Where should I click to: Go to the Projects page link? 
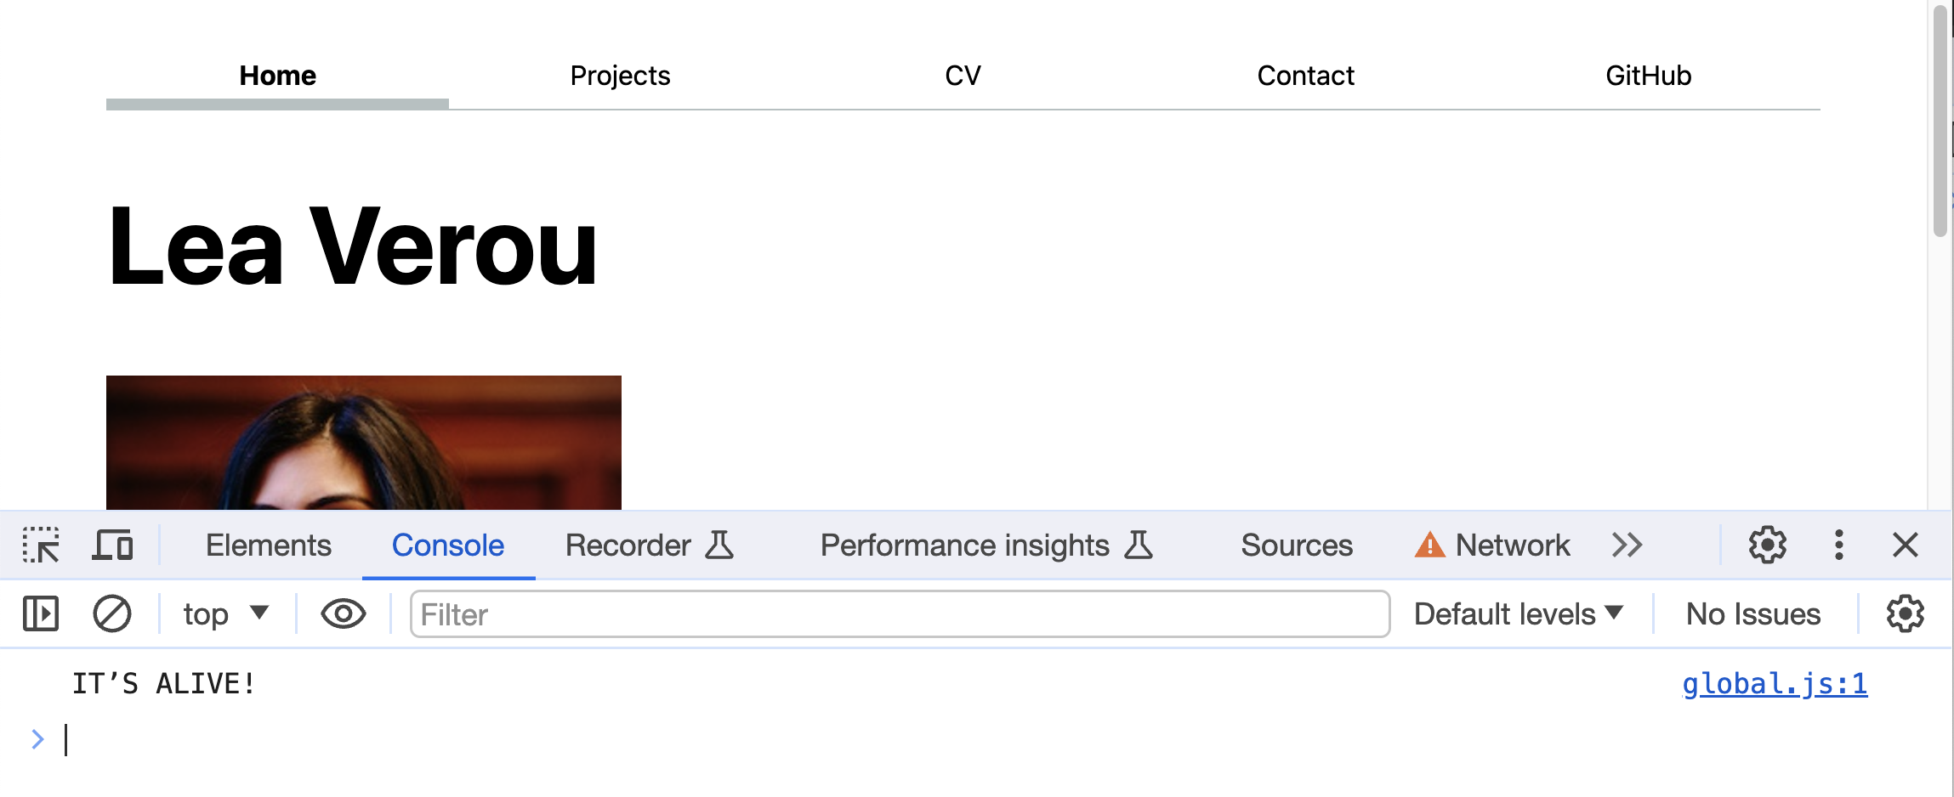pos(620,76)
